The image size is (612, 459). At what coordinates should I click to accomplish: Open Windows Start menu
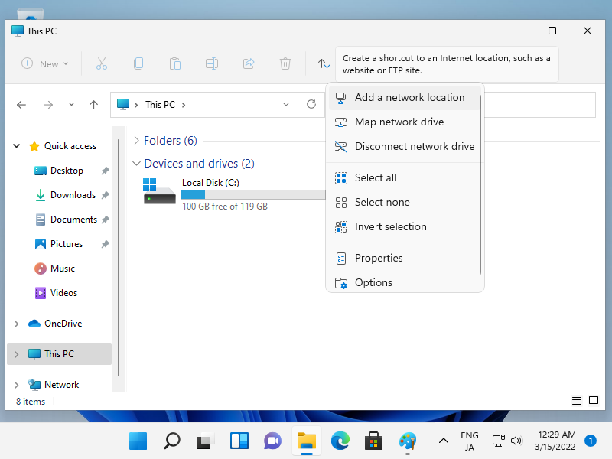[x=138, y=441]
